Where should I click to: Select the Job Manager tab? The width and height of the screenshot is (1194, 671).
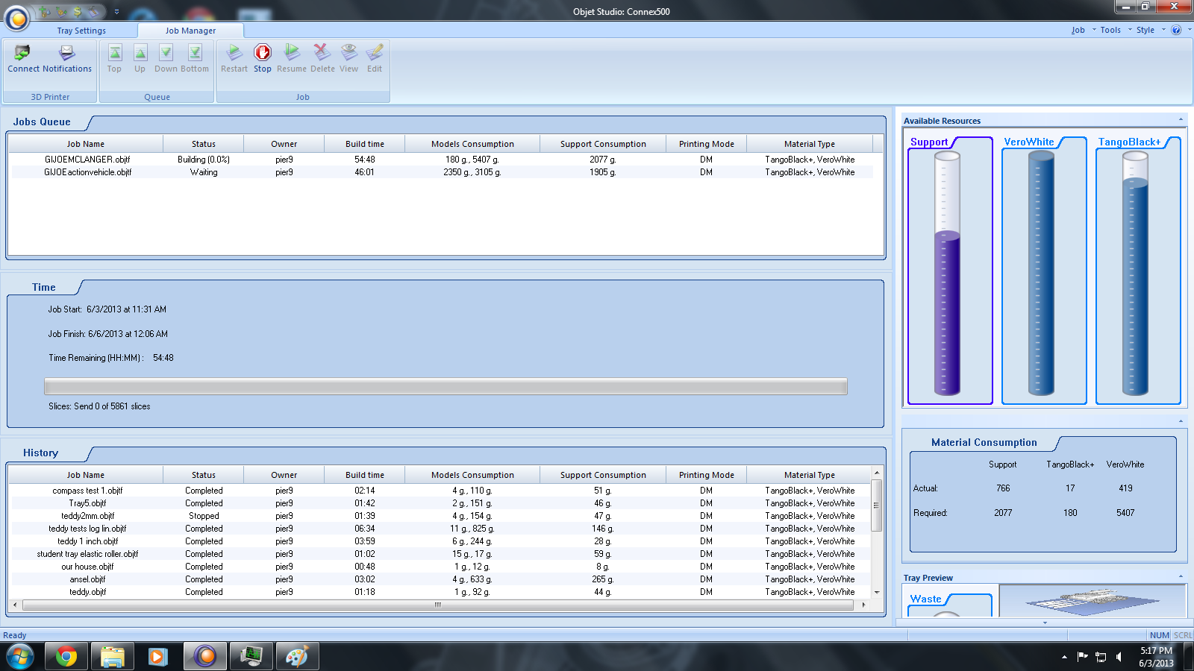[190, 31]
